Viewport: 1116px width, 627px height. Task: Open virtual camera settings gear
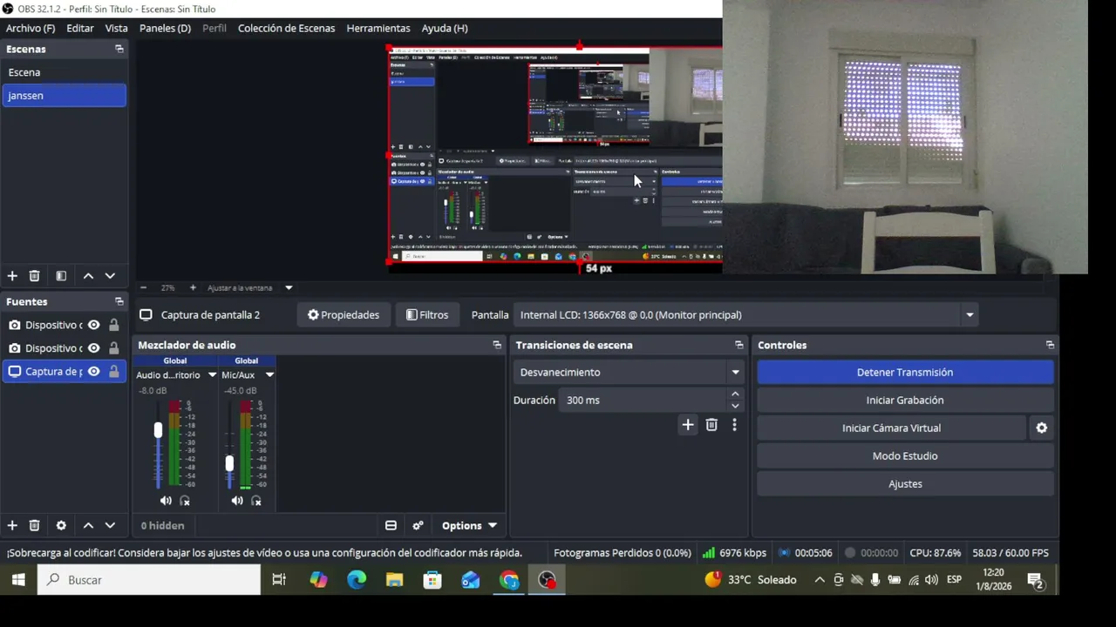[x=1041, y=428]
